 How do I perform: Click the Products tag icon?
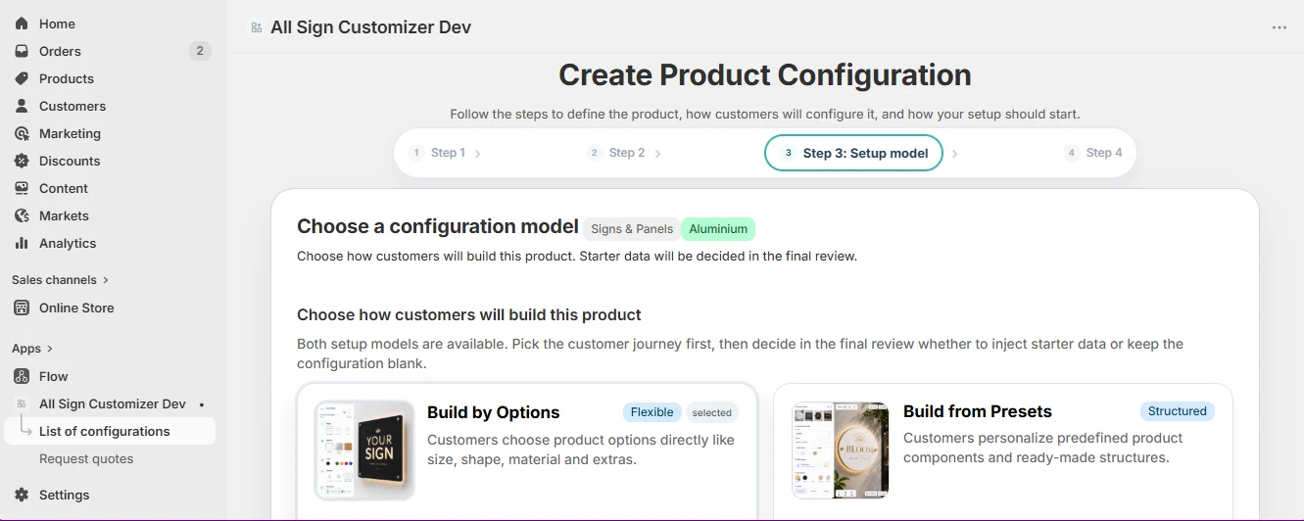(x=22, y=78)
